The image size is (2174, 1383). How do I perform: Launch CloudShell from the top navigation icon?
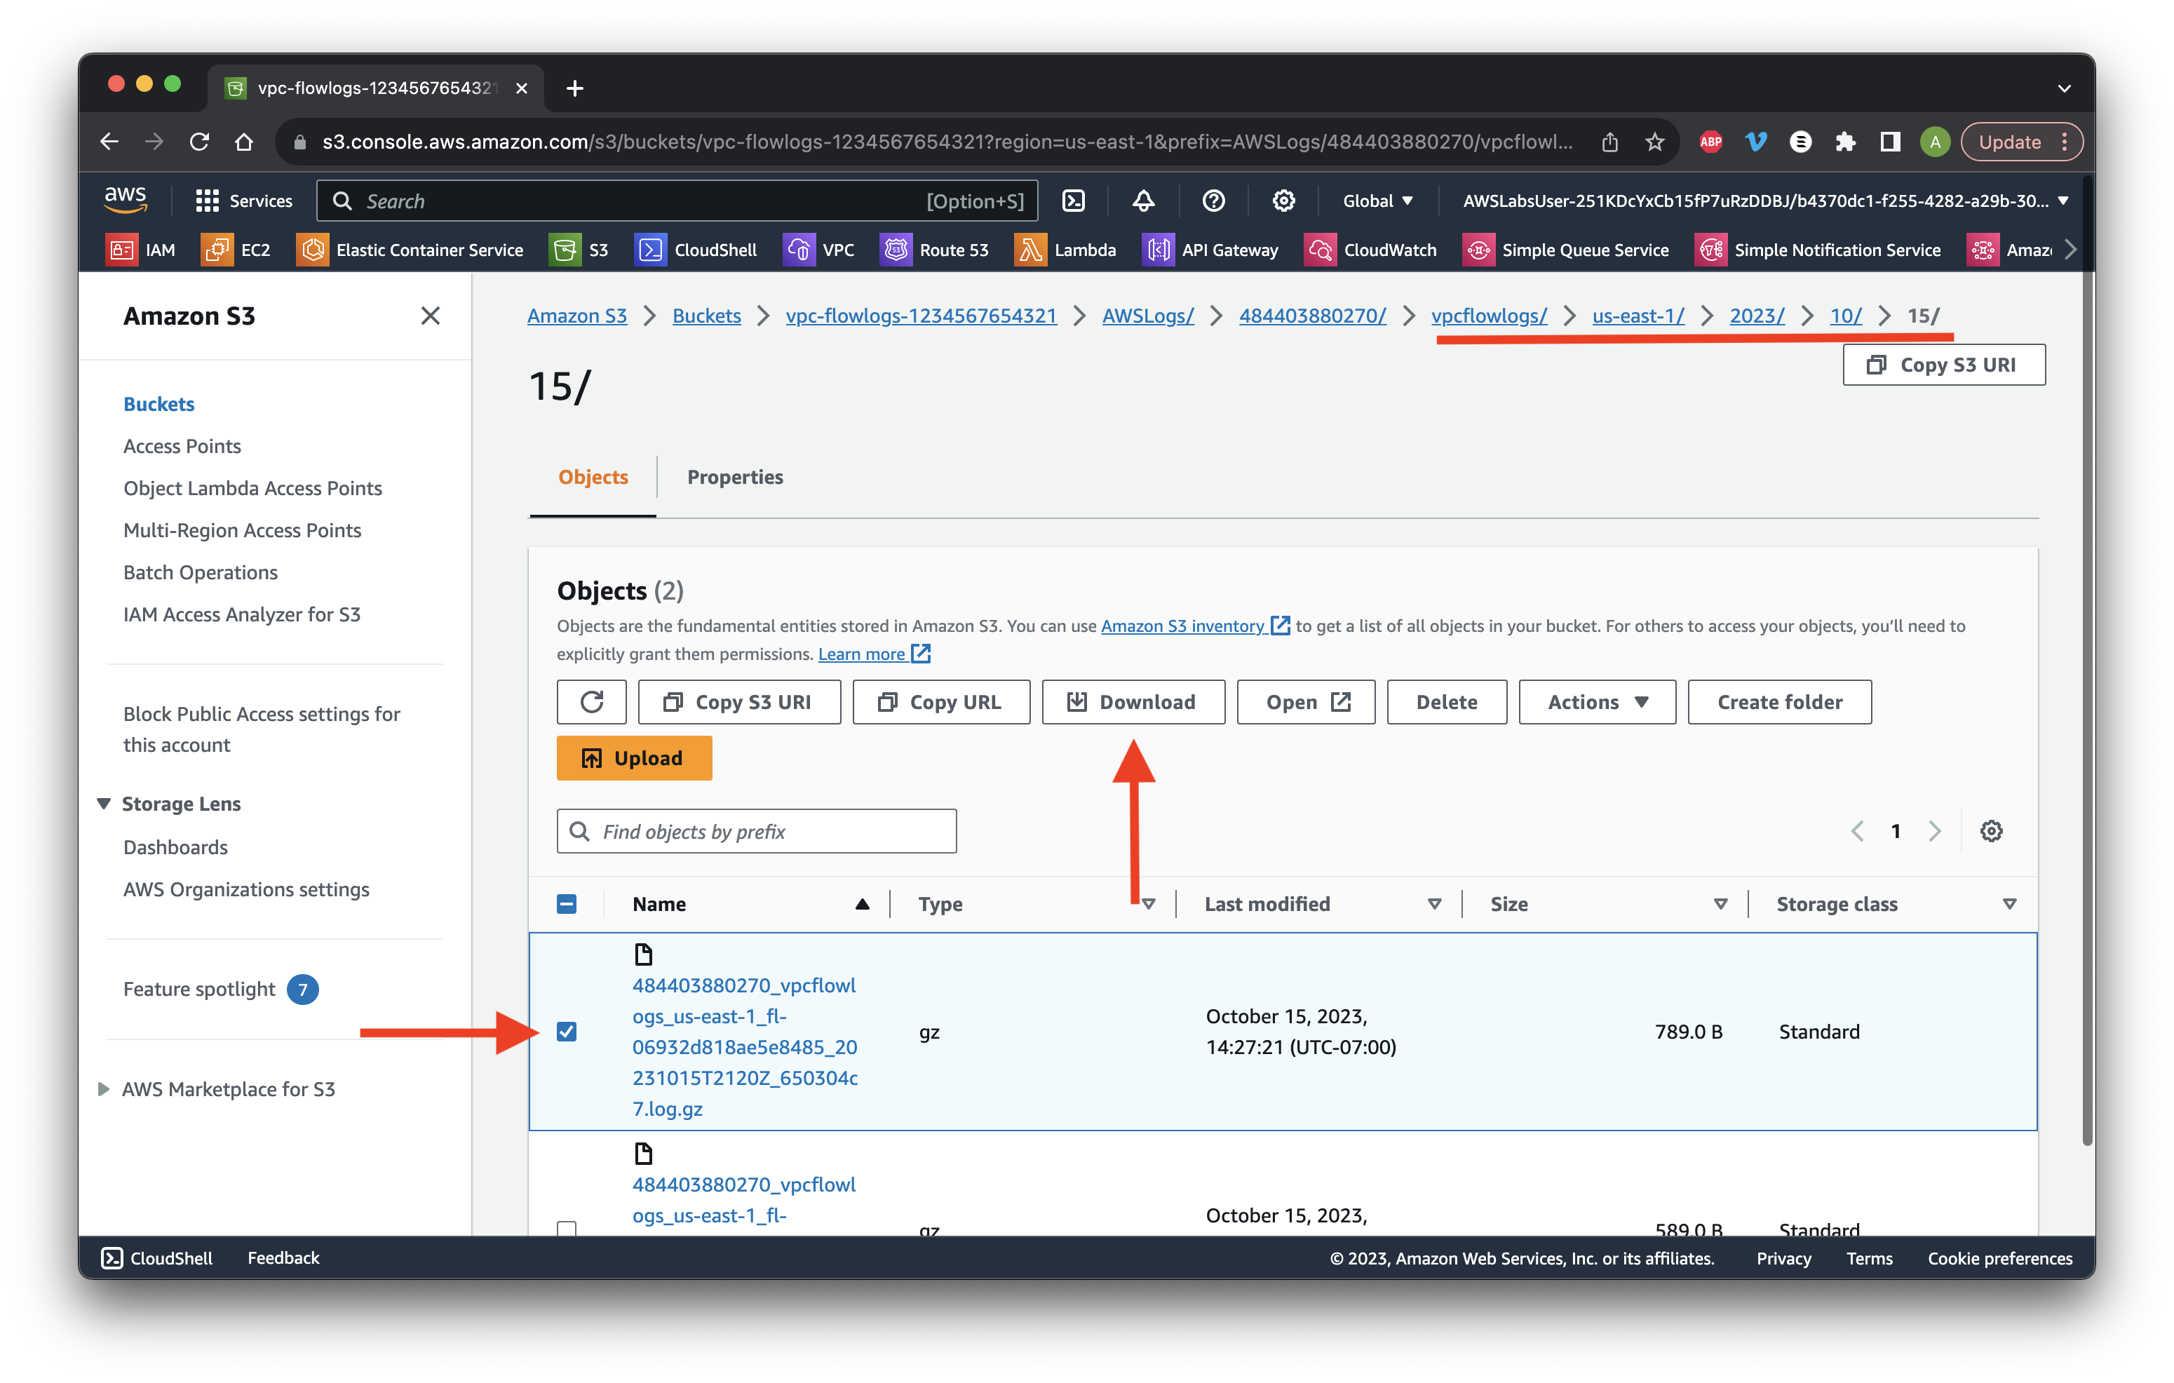(x=1074, y=201)
